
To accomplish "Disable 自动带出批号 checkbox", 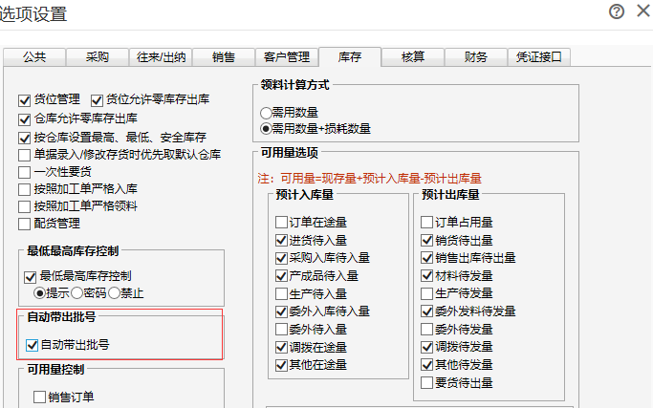I will tap(31, 344).
